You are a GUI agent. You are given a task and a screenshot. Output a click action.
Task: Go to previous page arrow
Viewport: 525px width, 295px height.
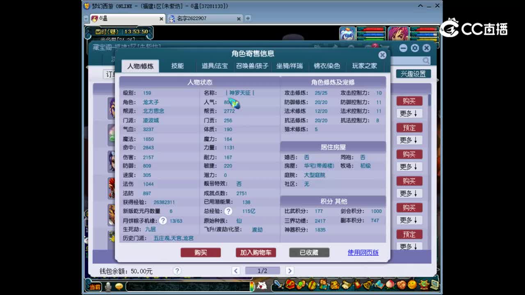(236, 271)
